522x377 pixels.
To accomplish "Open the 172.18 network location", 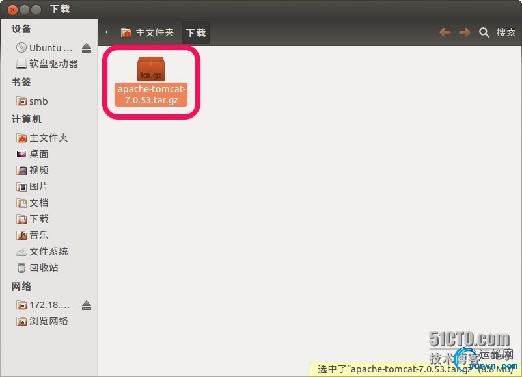I will tap(43, 305).
